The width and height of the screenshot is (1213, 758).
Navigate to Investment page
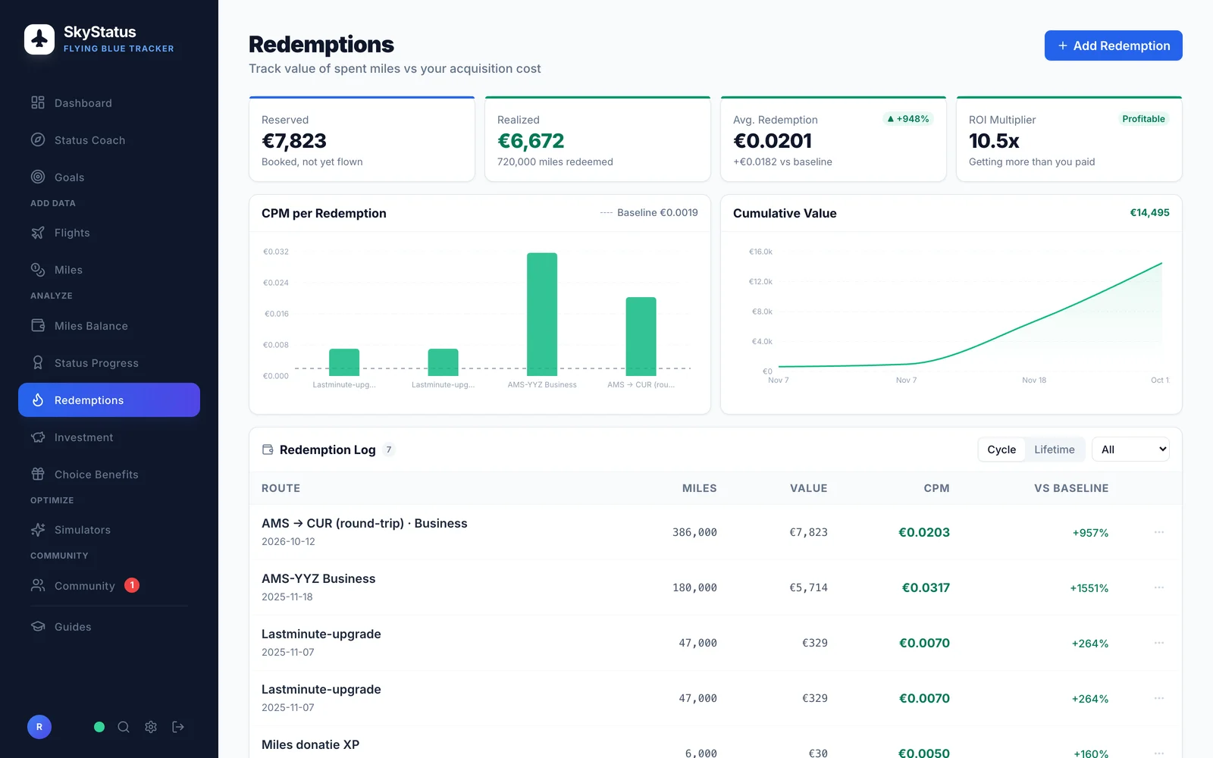[x=109, y=437]
